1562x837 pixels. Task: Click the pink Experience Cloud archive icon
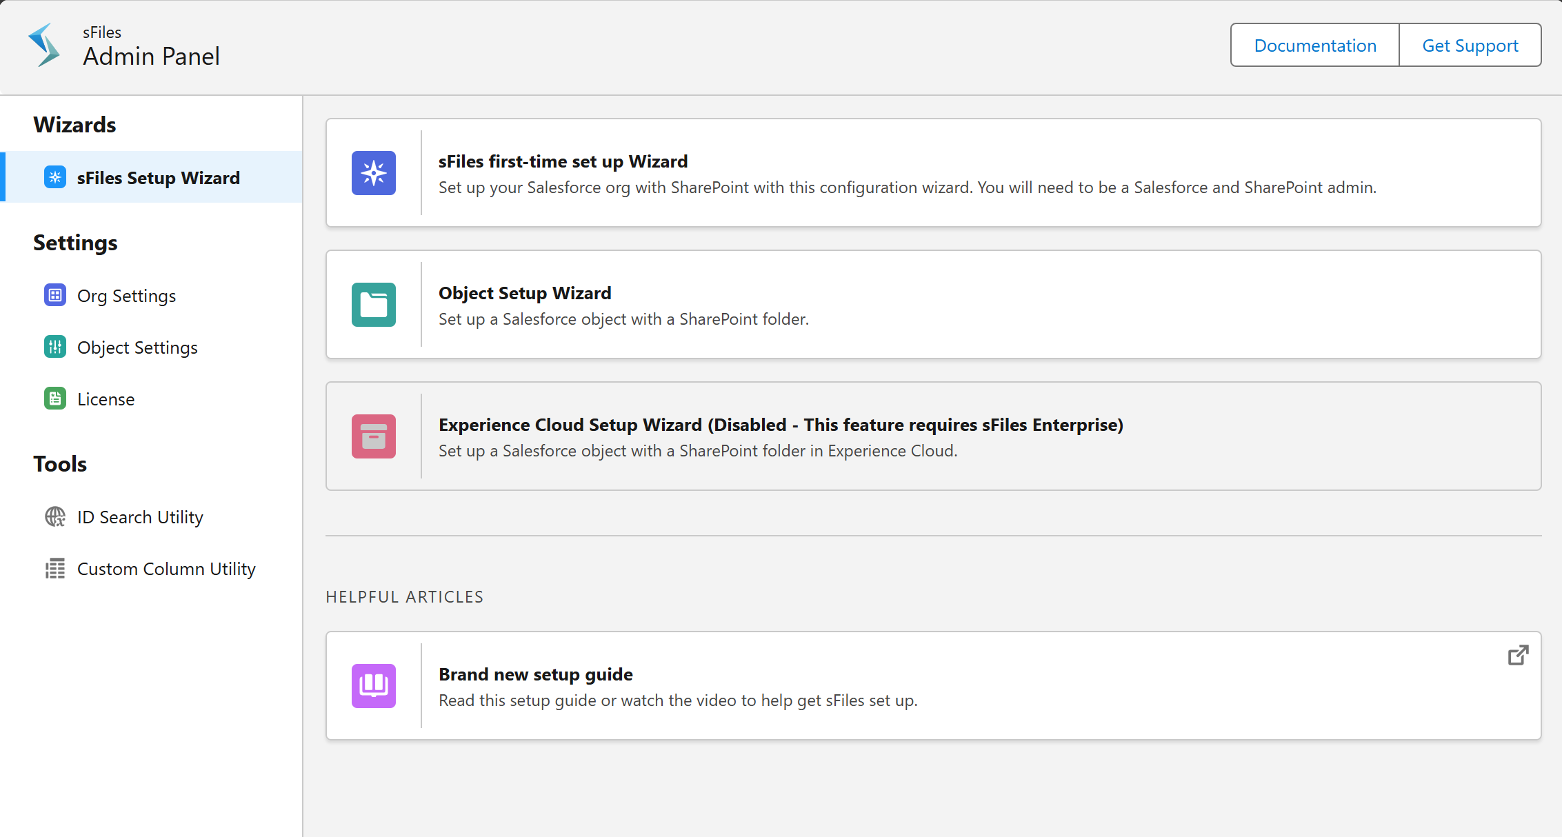point(374,436)
